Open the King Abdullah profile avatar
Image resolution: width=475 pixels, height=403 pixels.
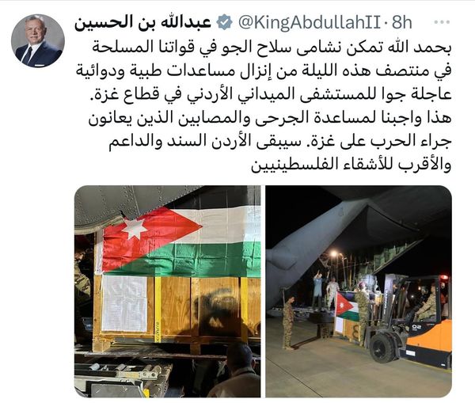pos(38,41)
